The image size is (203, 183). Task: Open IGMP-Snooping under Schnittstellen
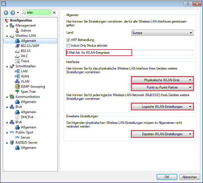point(33,87)
